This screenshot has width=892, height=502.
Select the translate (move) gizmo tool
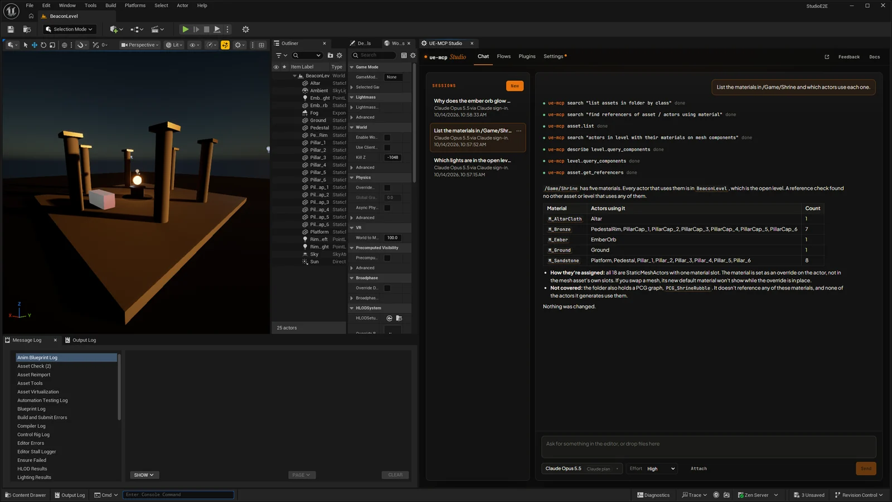[34, 45]
